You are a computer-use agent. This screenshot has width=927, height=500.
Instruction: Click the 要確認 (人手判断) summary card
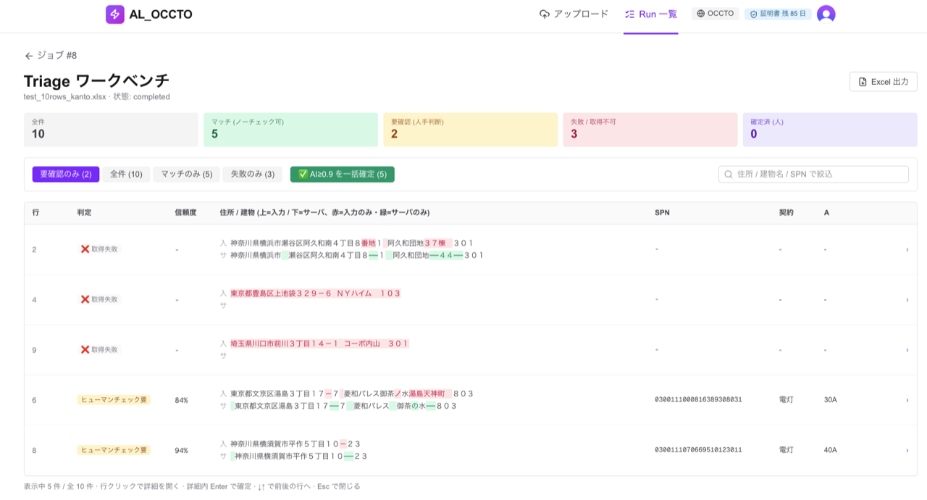(470, 130)
